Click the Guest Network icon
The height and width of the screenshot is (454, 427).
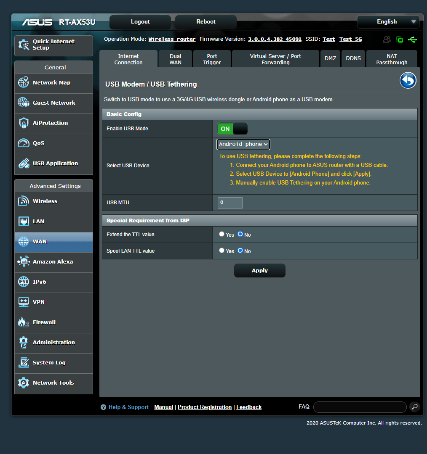pos(24,103)
